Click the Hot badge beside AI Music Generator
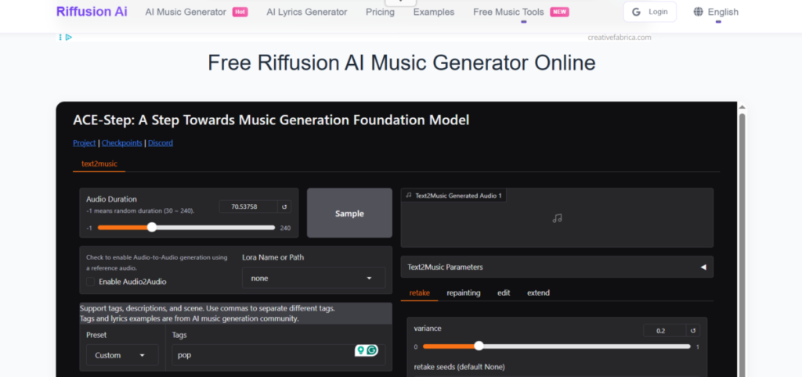802x377 pixels. [240, 12]
